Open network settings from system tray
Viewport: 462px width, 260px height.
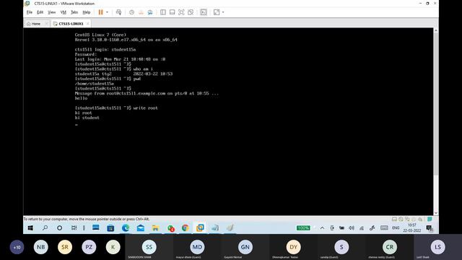pyautogui.click(x=362, y=228)
